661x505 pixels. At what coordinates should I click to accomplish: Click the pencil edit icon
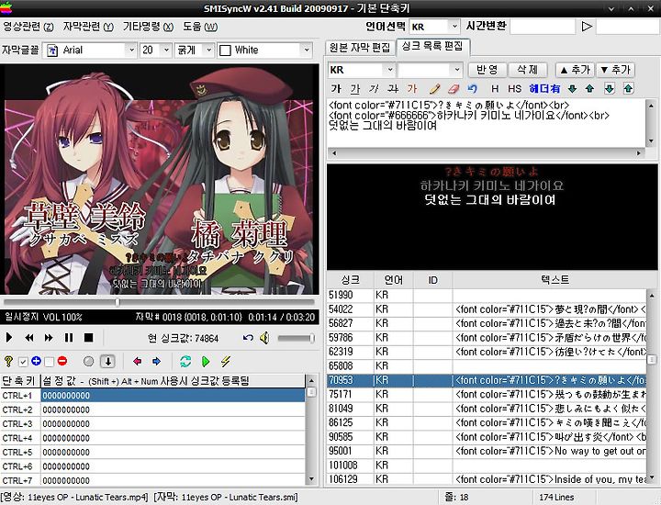coord(434,88)
